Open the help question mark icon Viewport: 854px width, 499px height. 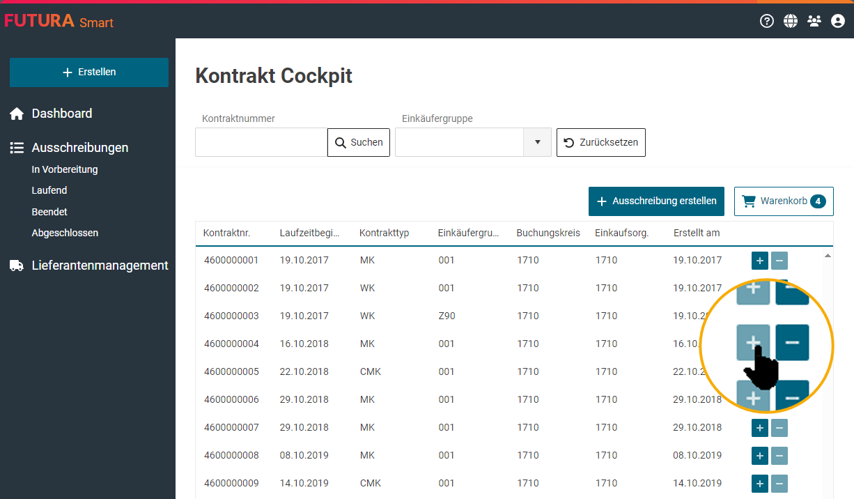(x=767, y=21)
